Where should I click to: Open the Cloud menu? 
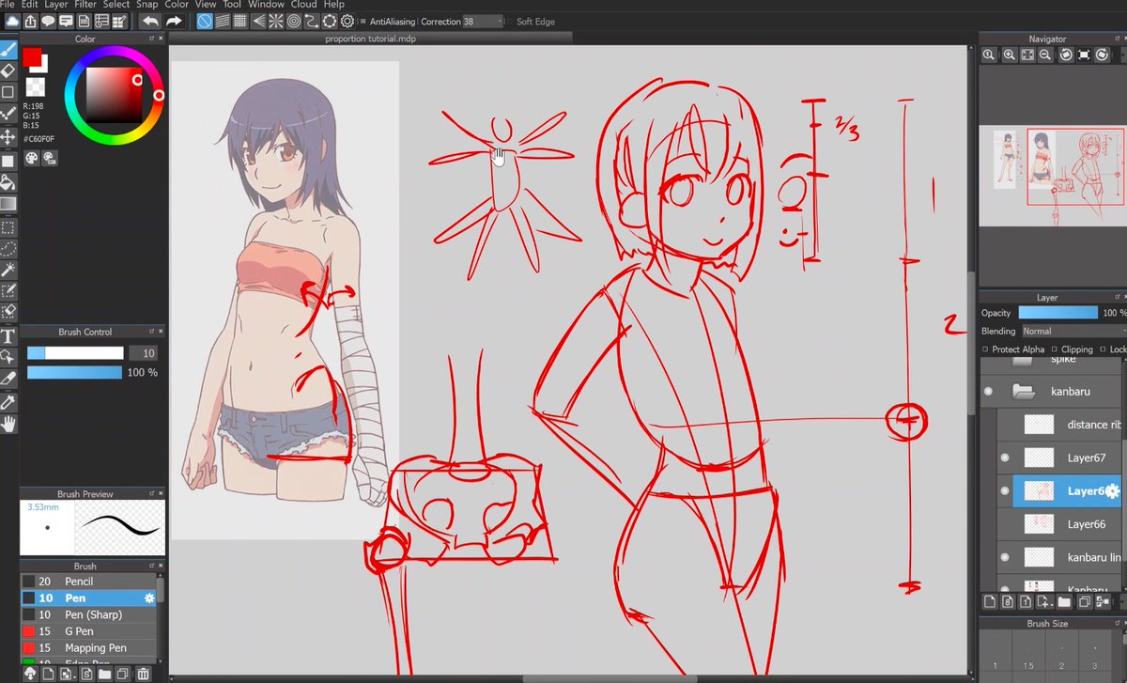coord(303,5)
